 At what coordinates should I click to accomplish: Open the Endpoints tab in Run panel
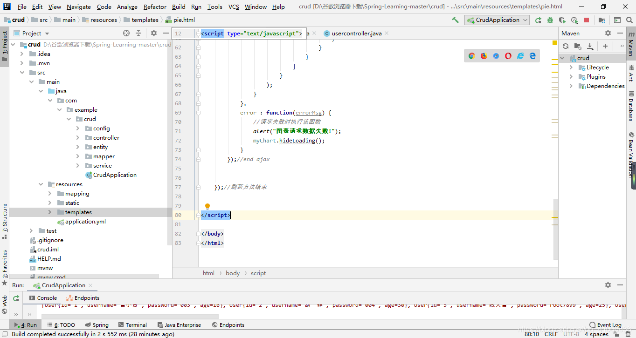(x=83, y=298)
